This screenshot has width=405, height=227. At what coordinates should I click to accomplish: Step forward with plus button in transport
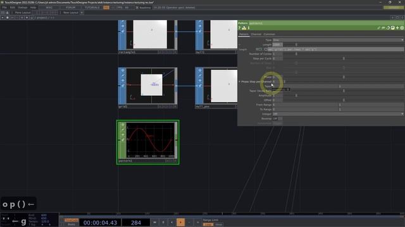pos(198,223)
